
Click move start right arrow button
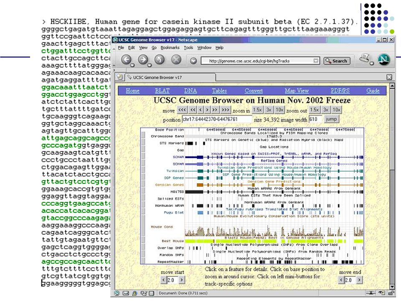[x=182, y=280]
